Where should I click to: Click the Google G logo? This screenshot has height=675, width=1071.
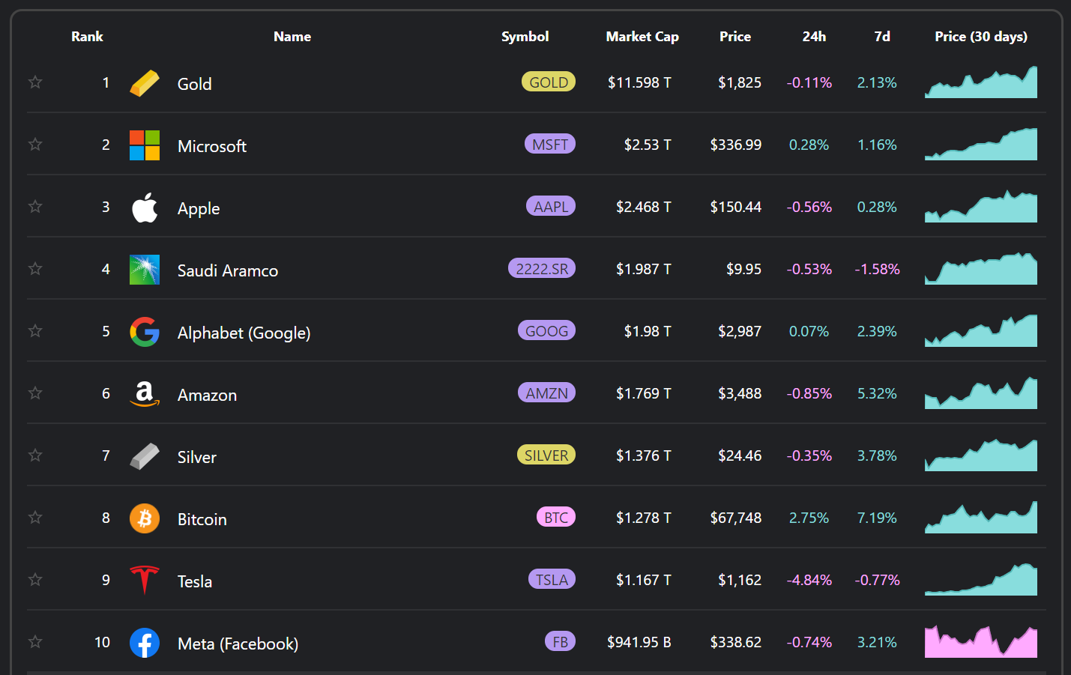tap(145, 332)
